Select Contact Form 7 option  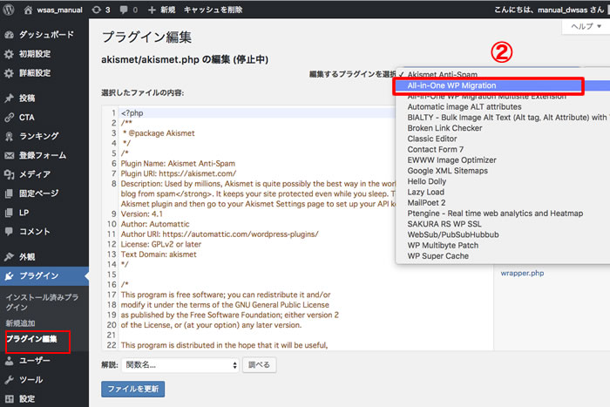pyautogui.click(x=503, y=149)
